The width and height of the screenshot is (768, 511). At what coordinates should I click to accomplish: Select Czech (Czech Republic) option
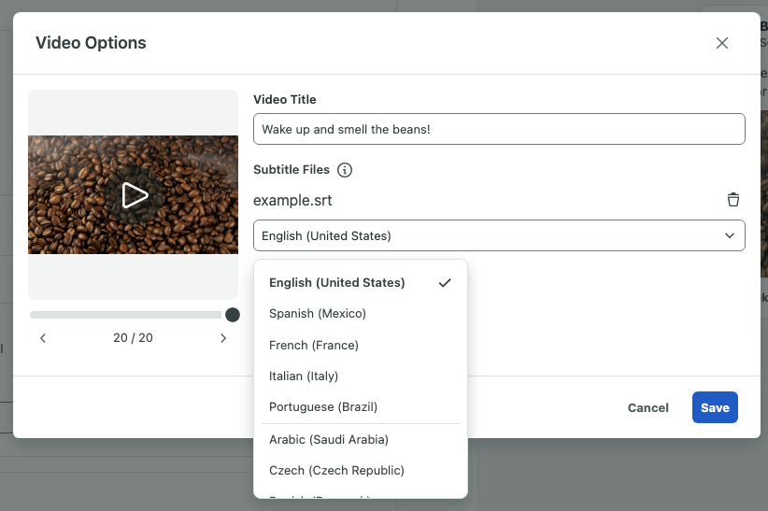(x=361, y=470)
